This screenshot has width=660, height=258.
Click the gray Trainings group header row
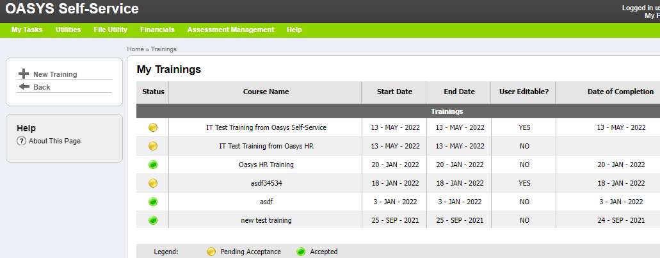(398, 111)
